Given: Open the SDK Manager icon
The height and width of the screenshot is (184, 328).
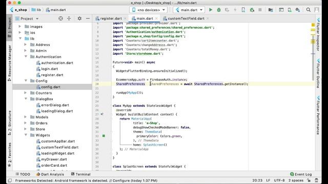Looking at the screenshot, I should coord(298,10).
